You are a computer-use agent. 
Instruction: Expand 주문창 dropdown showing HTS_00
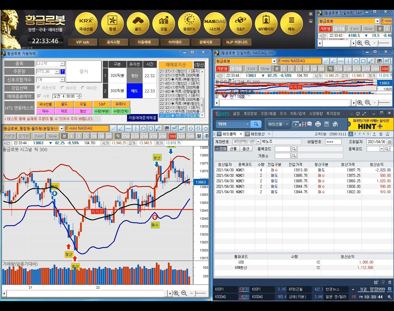[57, 71]
